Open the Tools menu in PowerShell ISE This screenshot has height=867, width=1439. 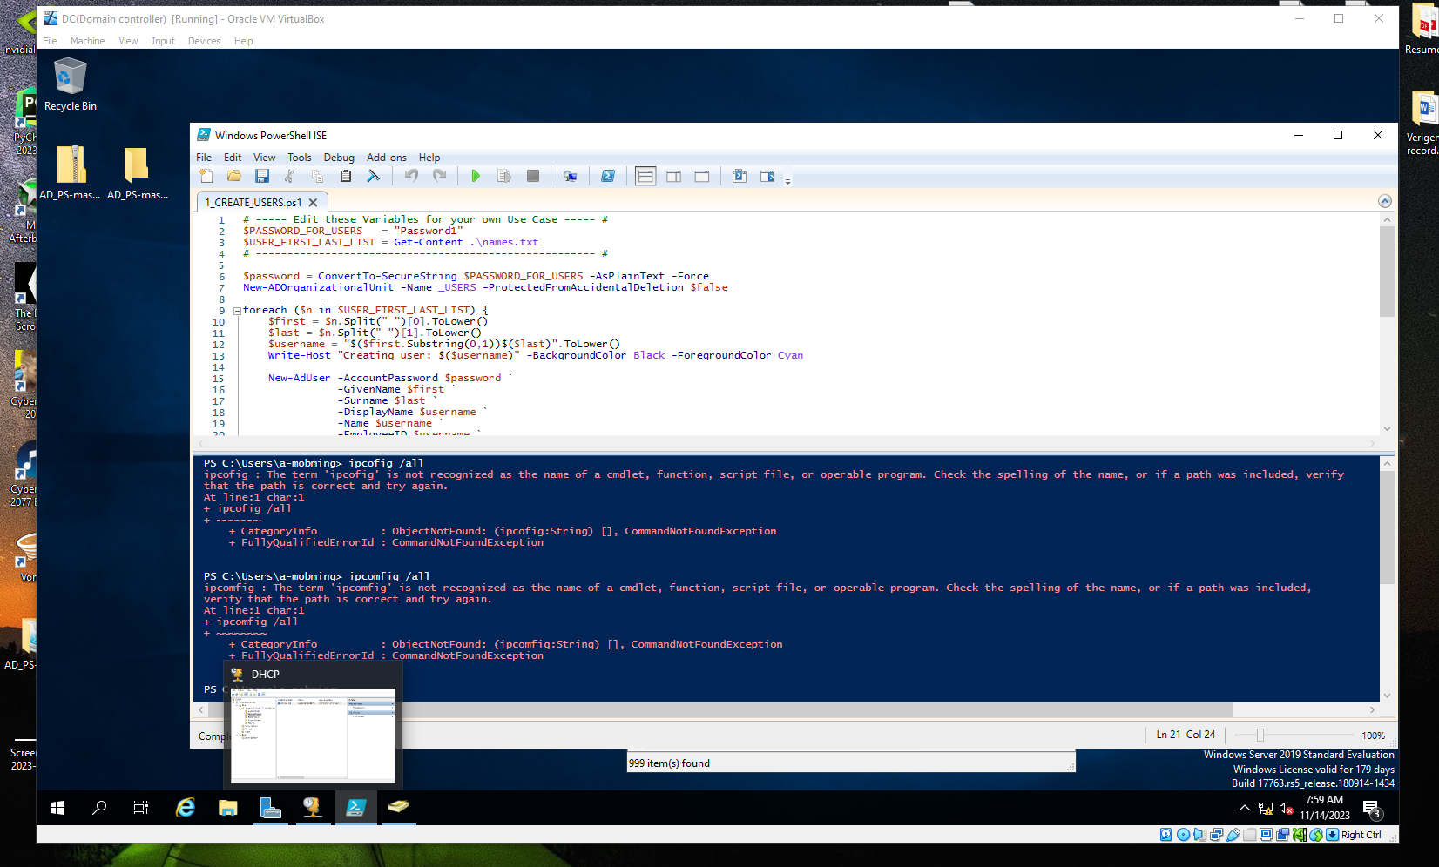coord(300,158)
